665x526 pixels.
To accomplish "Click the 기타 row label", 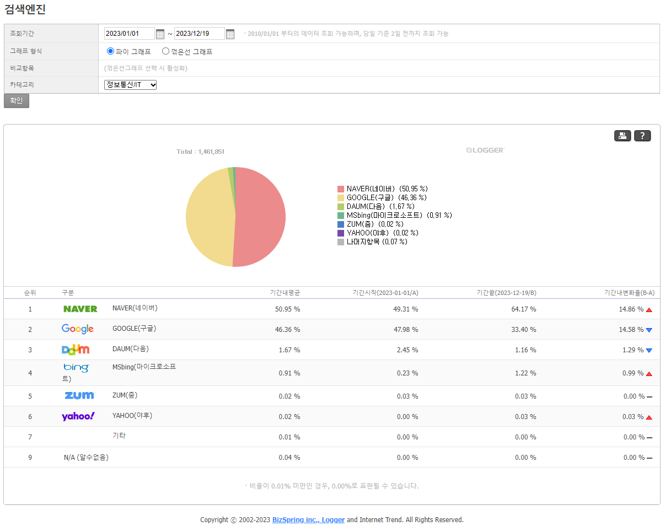I will pos(119,436).
